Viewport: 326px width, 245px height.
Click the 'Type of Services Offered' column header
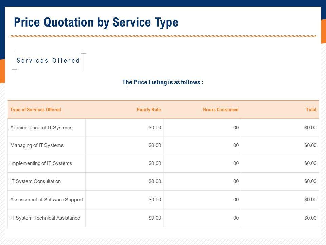coord(36,110)
